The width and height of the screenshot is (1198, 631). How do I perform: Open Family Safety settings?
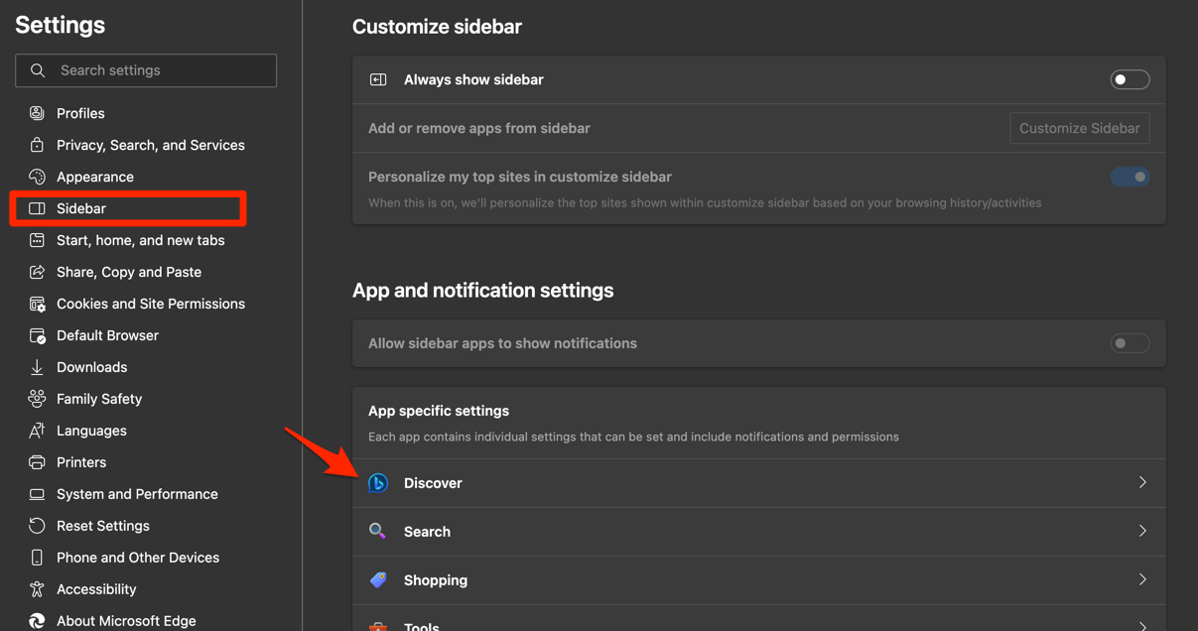[x=99, y=399]
